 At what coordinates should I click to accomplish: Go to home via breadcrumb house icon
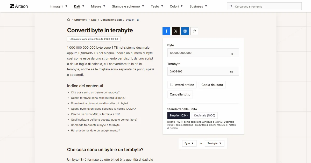coord(69,20)
